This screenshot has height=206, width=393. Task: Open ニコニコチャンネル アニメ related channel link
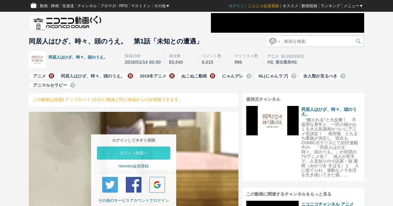[327, 204]
